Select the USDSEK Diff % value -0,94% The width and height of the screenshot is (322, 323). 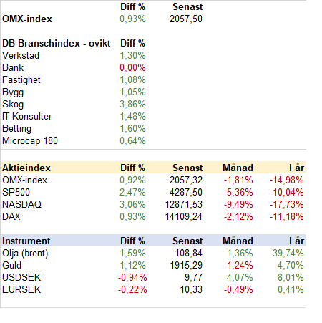click(x=132, y=278)
